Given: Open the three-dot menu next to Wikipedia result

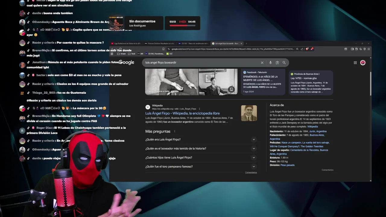Looking at the screenshot, I should (199, 109).
